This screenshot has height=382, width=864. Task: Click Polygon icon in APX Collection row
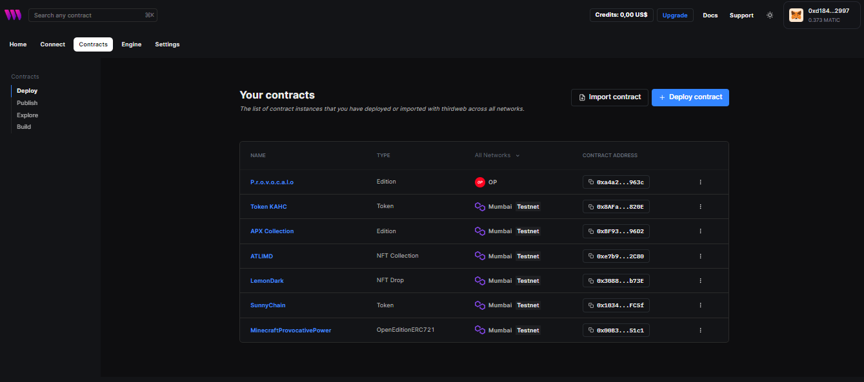(479, 231)
